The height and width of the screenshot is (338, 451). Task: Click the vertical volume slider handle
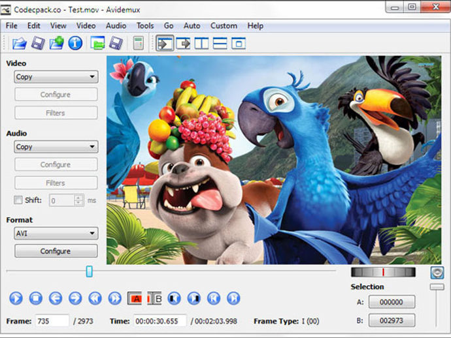pyautogui.click(x=437, y=286)
